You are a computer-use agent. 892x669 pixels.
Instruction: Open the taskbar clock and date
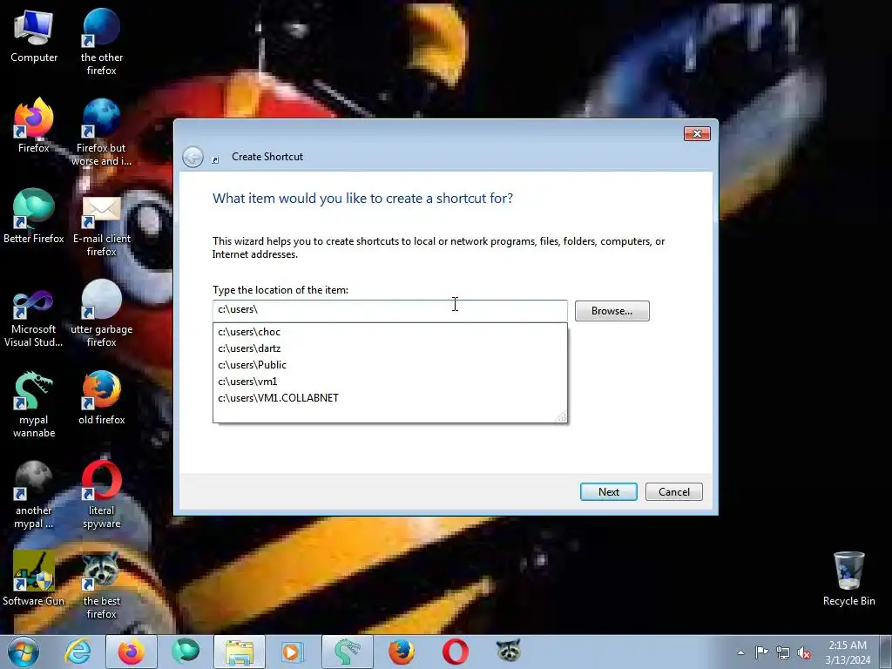point(848,652)
